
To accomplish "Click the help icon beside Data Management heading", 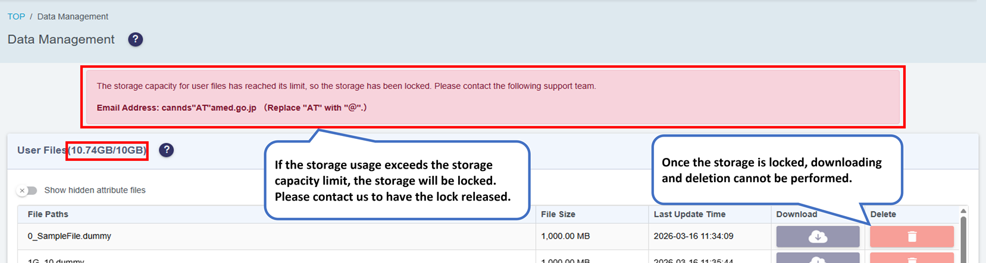I will point(136,39).
